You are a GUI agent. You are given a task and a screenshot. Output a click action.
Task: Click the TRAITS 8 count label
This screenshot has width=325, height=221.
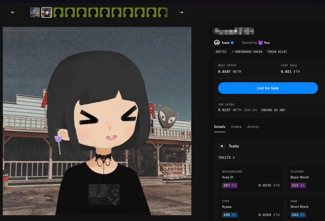click(x=227, y=158)
